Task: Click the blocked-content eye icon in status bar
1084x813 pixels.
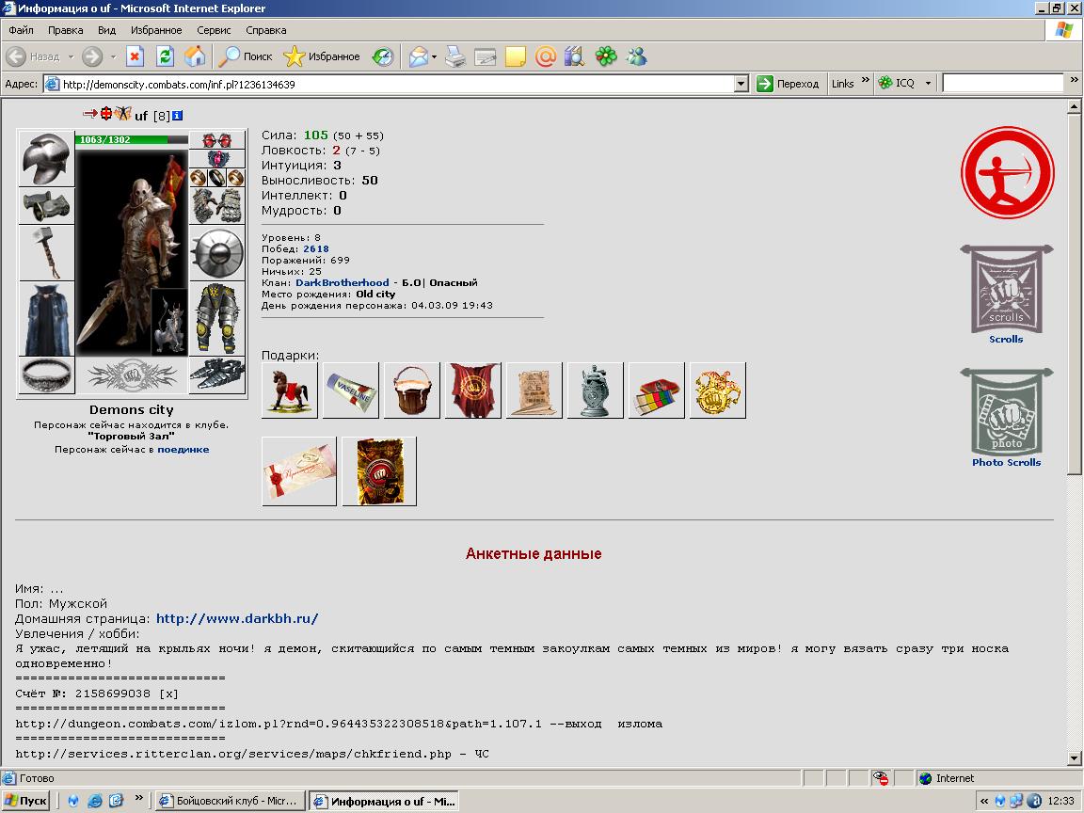Action: tap(880, 778)
